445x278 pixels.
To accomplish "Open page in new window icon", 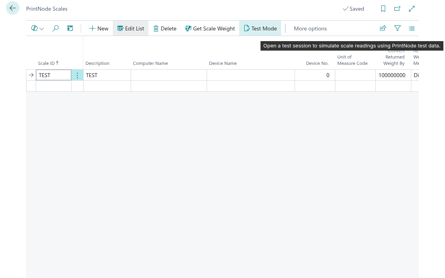I will point(397,9).
